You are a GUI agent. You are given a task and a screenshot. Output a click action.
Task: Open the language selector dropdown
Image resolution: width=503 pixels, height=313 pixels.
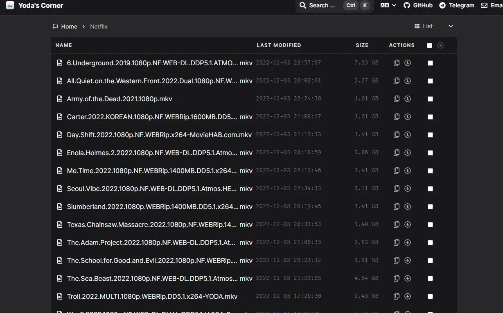(388, 5)
